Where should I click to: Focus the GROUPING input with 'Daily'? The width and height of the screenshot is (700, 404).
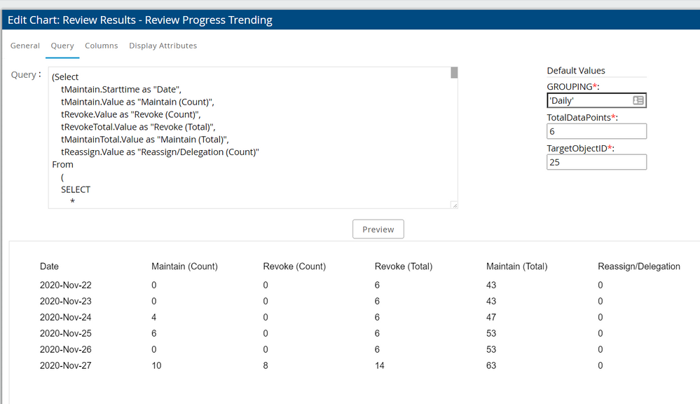(589, 101)
